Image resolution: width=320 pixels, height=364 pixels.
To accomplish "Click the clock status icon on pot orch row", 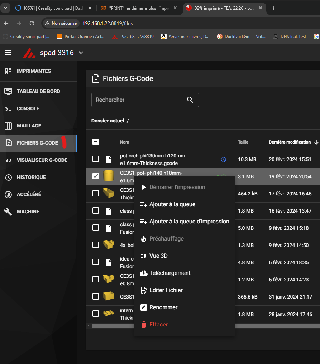I will pyautogui.click(x=224, y=160).
